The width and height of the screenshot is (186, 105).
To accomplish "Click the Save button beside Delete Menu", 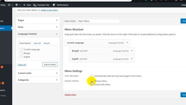I will tap(183, 95).
